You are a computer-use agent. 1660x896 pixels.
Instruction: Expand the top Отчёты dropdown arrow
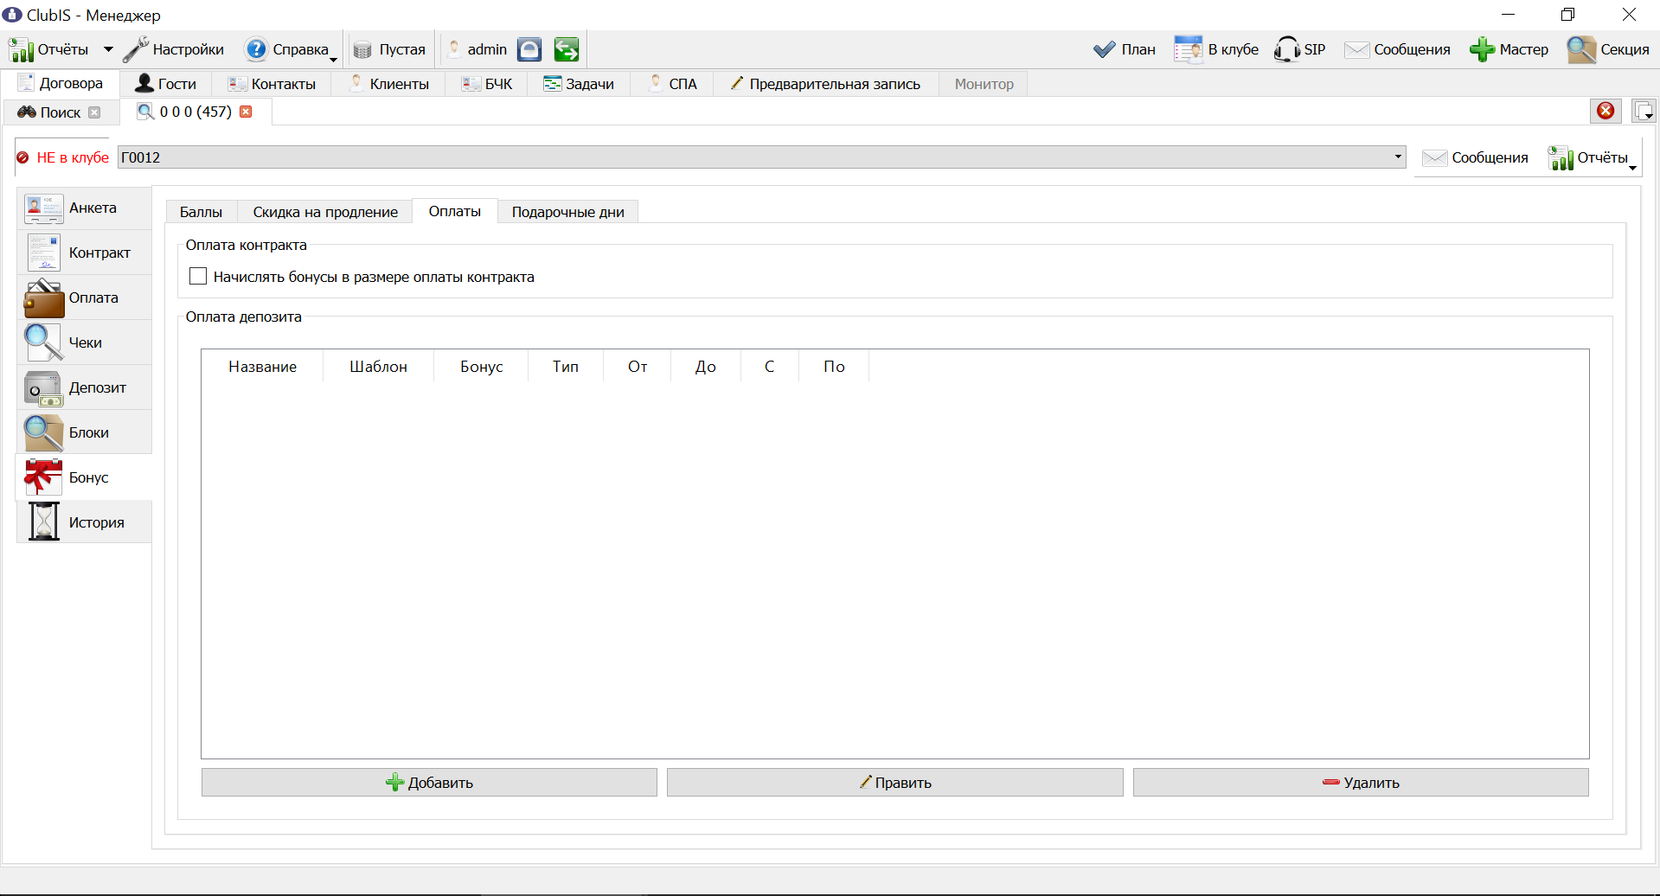pos(108,49)
